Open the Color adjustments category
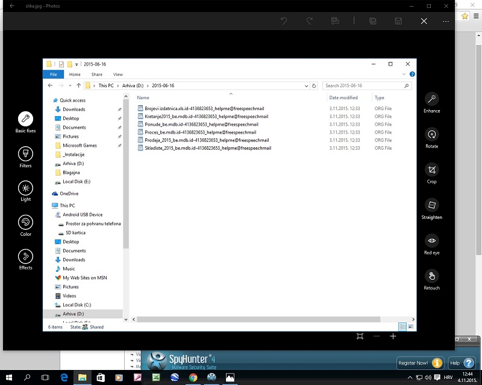482x385 pixels. click(25, 223)
